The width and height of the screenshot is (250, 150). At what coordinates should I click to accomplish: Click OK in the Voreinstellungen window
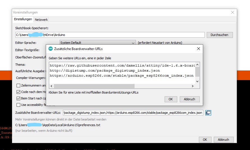pyautogui.click(x=205, y=140)
